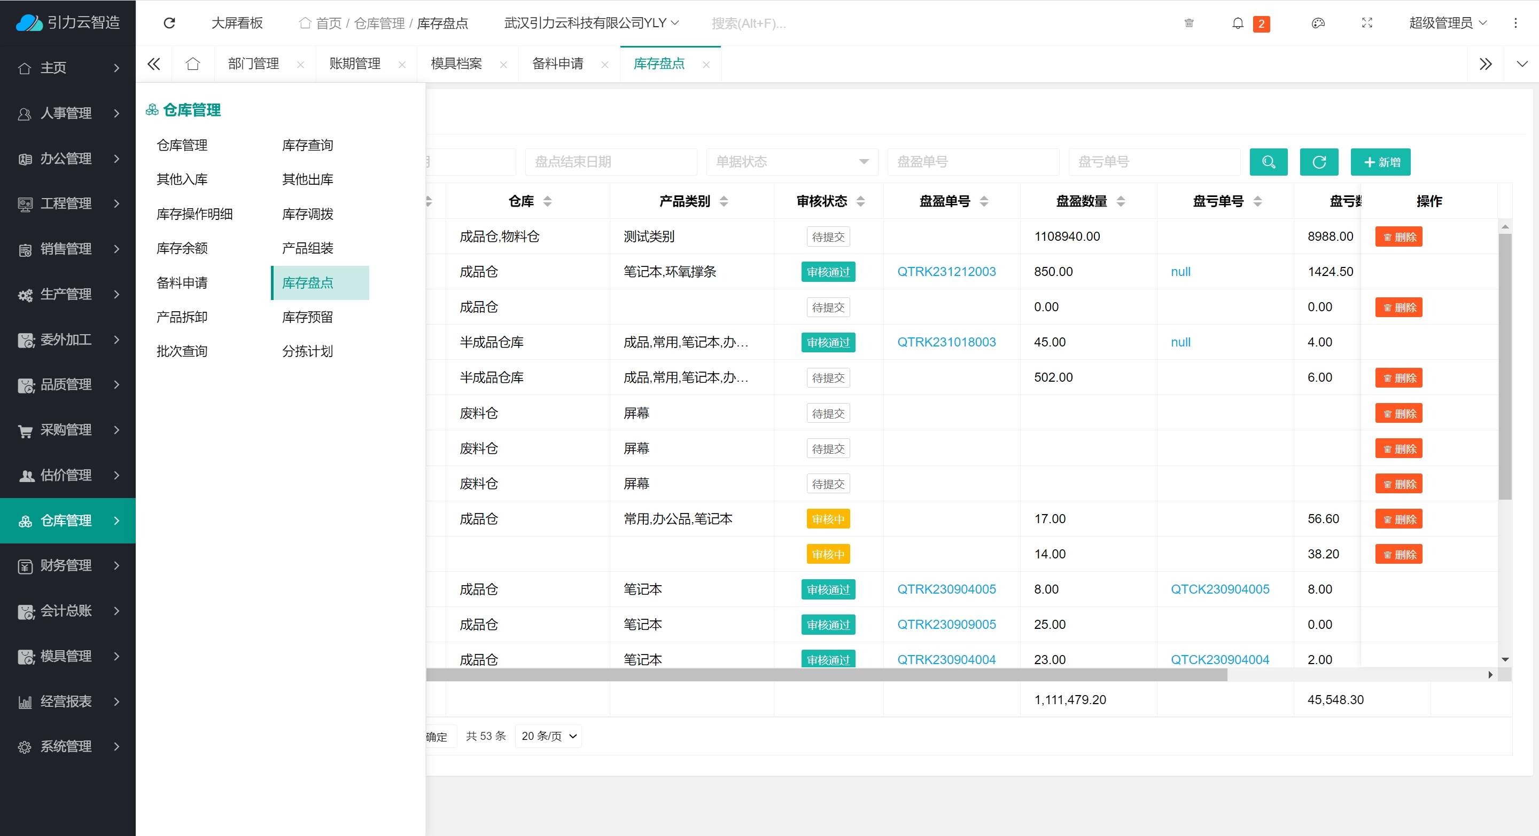
Task: Click the 新增 add button
Action: (x=1380, y=162)
